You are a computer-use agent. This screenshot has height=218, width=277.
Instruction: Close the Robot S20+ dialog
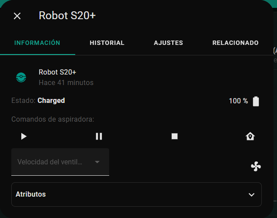(x=17, y=16)
